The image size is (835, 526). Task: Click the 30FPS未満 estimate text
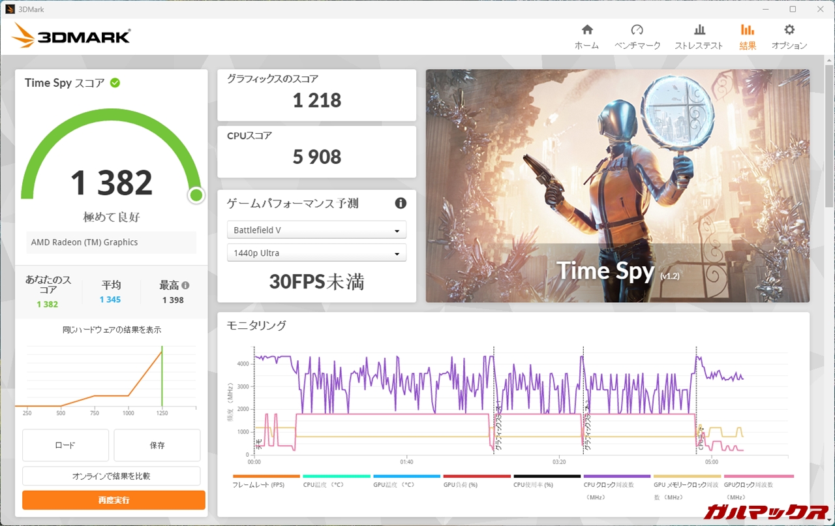pyautogui.click(x=317, y=282)
